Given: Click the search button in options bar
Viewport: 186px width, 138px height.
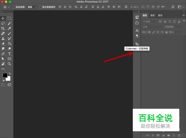Looking at the screenshot, I should (x=173, y=7).
